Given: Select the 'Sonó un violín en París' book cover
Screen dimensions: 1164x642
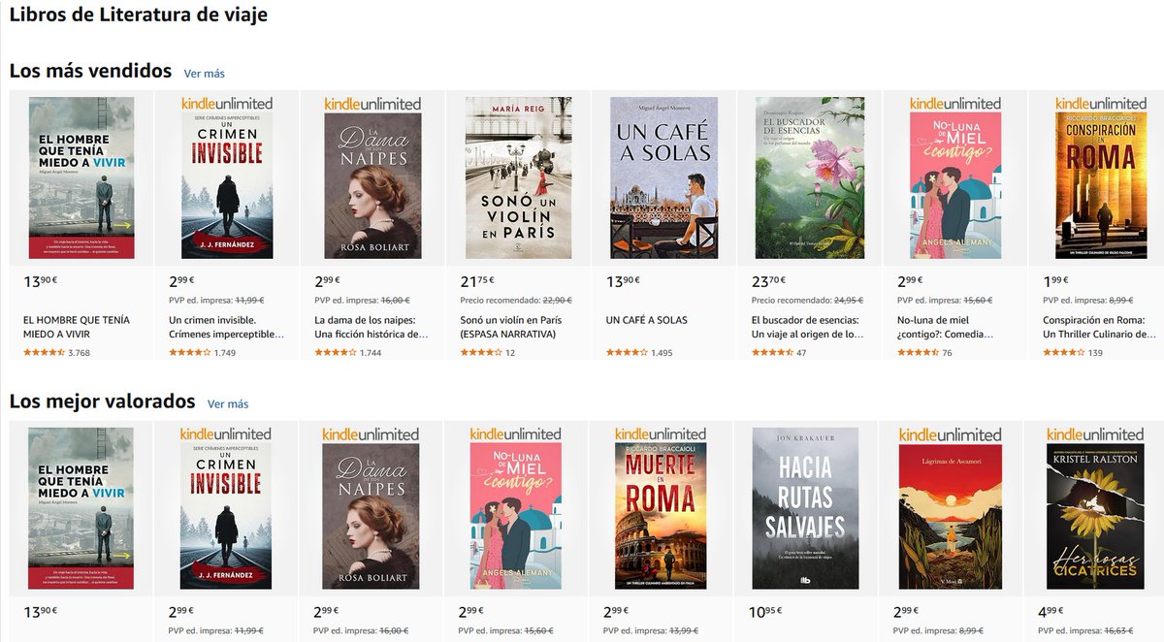Looking at the screenshot, I should pos(518,177).
